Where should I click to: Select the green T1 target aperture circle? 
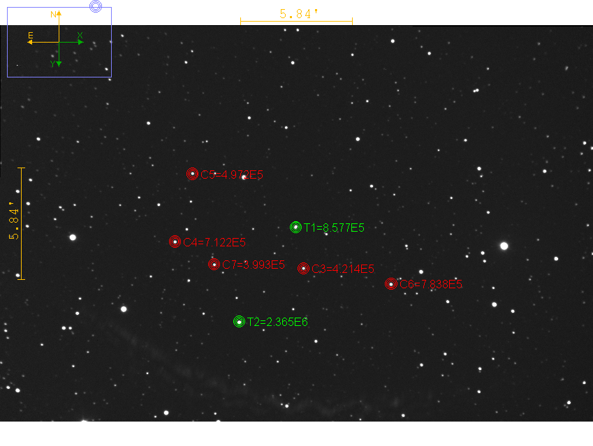tap(295, 227)
